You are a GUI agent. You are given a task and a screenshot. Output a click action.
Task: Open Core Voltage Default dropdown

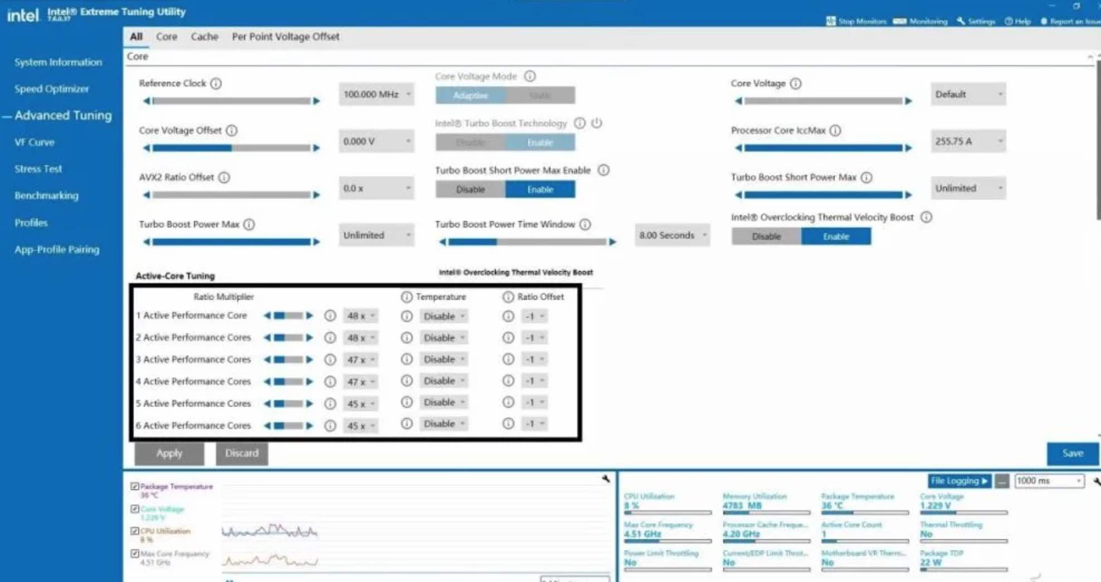coord(968,95)
